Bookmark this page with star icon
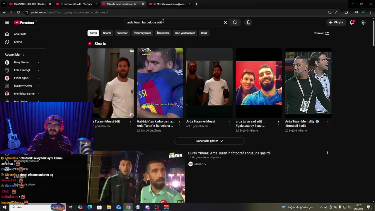Image resolution: width=375 pixels, height=211 pixels. tap(336, 12)
